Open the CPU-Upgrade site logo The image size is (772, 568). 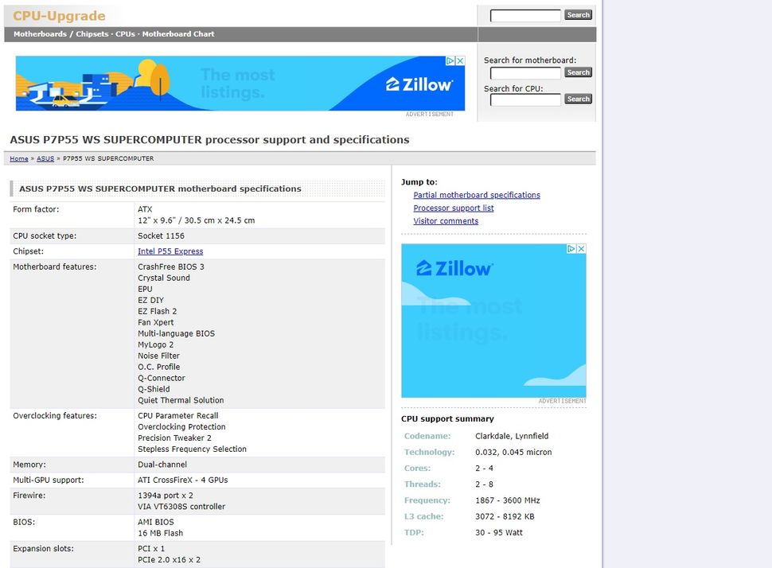(x=59, y=16)
